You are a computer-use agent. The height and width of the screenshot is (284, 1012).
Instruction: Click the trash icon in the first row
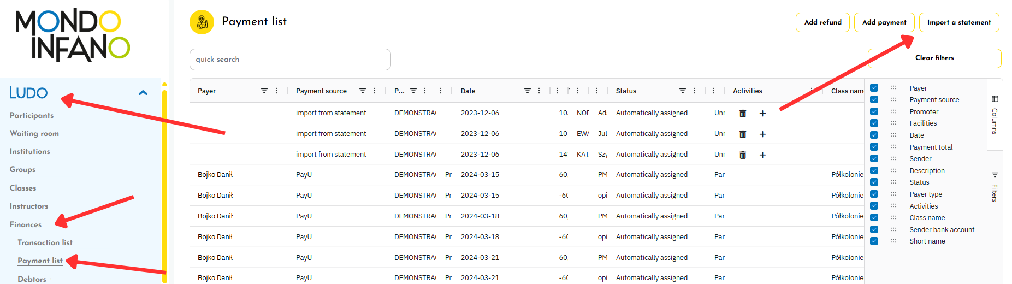point(743,114)
